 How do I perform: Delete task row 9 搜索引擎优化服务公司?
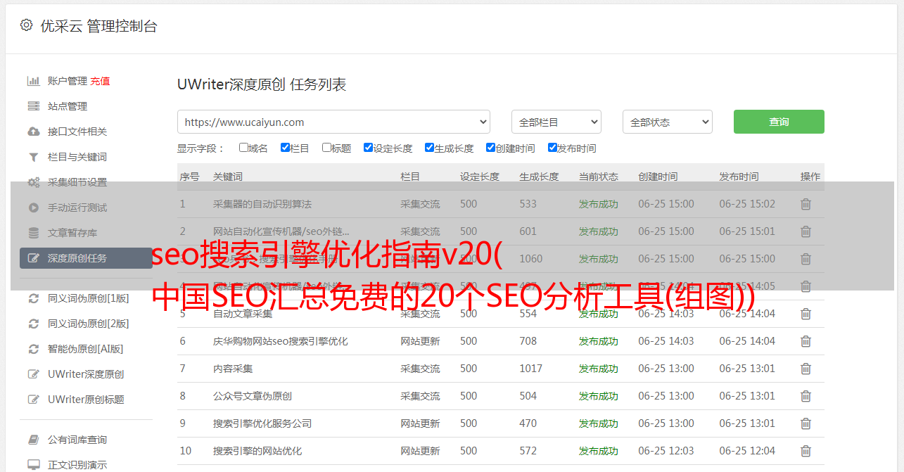tap(806, 423)
